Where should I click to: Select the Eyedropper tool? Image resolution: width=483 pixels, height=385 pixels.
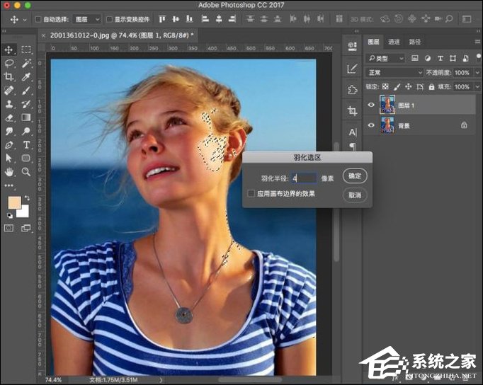click(26, 76)
